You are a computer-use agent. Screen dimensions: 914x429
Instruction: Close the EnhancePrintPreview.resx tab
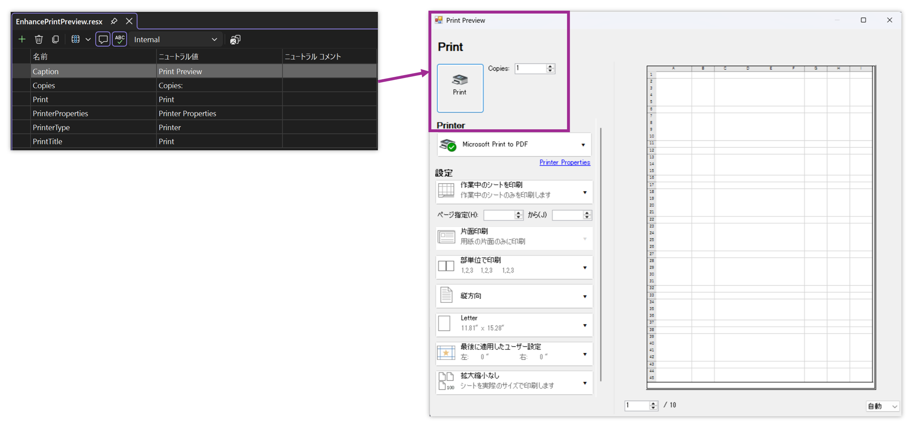tap(129, 21)
